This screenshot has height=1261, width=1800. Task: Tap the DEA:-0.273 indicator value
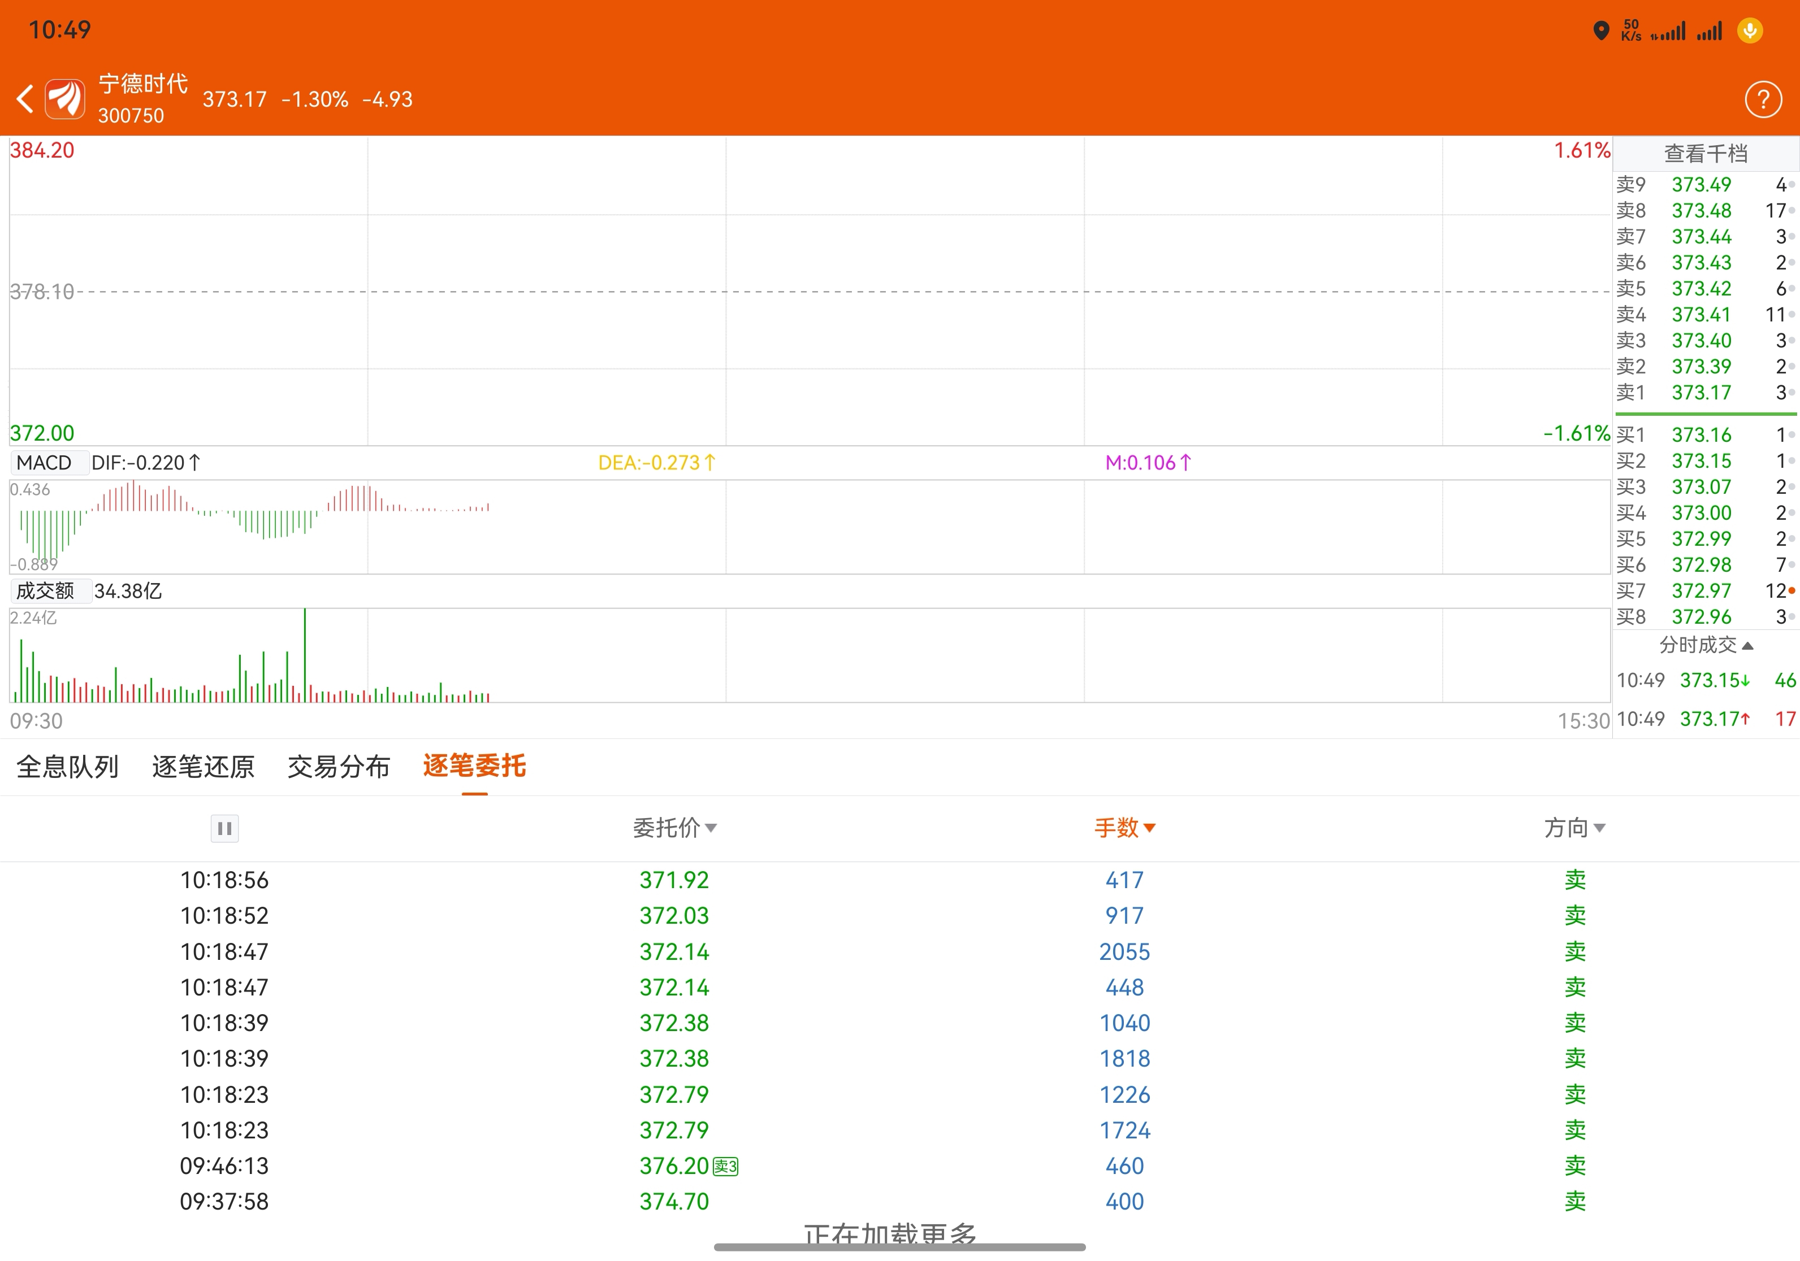coord(657,463)
